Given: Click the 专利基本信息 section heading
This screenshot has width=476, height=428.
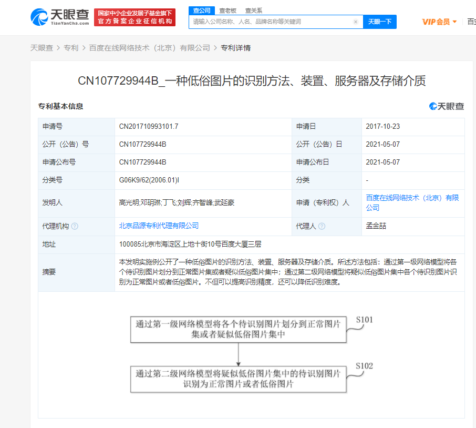Looking at the screenshot, I should click(x=60, y=106).
